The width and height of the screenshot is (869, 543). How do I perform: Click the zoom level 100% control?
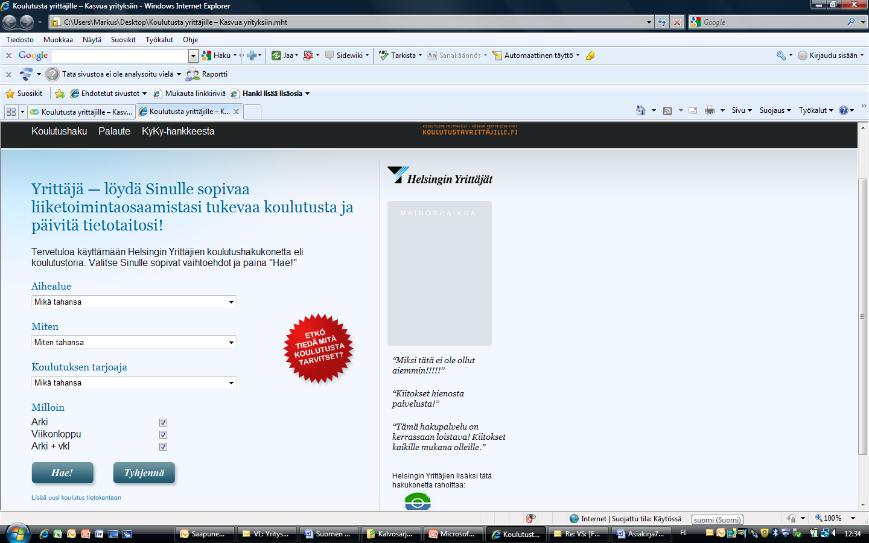pos(835,518)
